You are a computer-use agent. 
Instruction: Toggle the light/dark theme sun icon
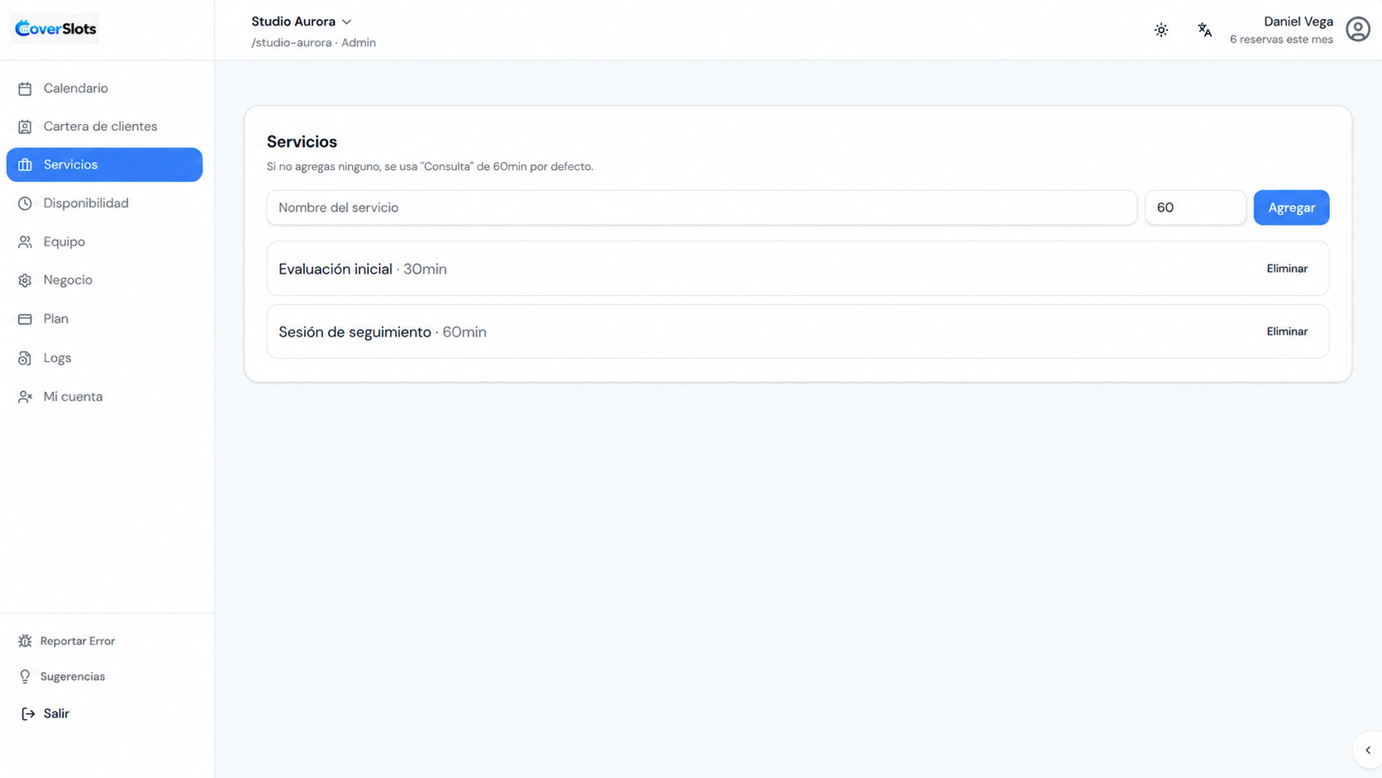pyautogui.click(x=1161, y=31)
